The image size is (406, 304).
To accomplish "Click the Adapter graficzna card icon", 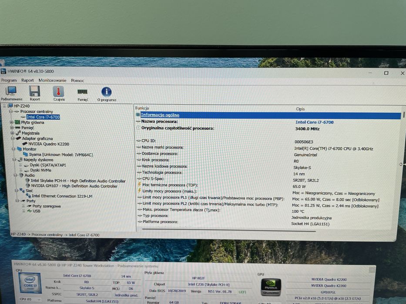I will pos(18,138).
